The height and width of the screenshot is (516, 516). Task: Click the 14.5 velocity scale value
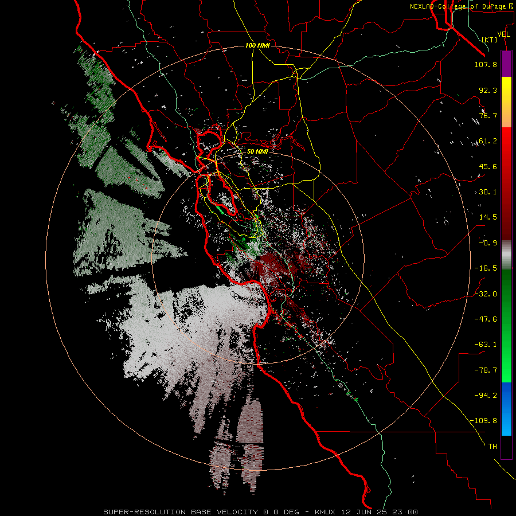coord(488,217)
